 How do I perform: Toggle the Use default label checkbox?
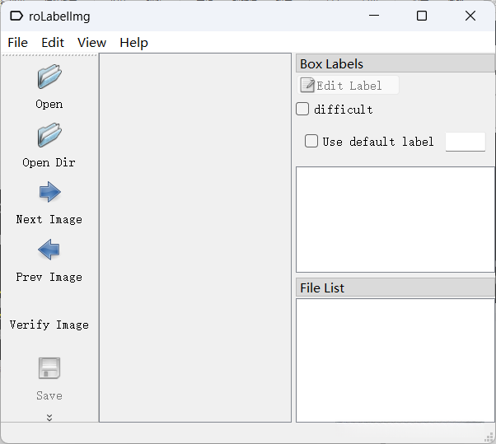pos(311,141)
